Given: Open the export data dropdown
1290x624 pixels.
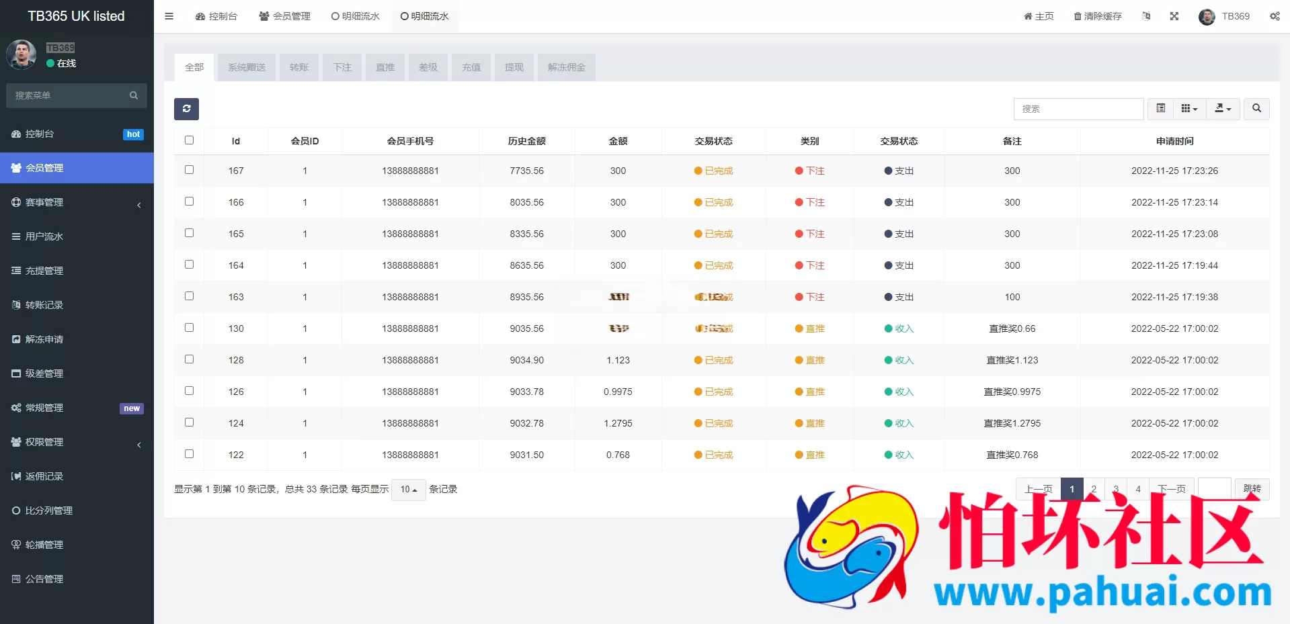Looking at the screenshot, I should (x=1223, y=109).
